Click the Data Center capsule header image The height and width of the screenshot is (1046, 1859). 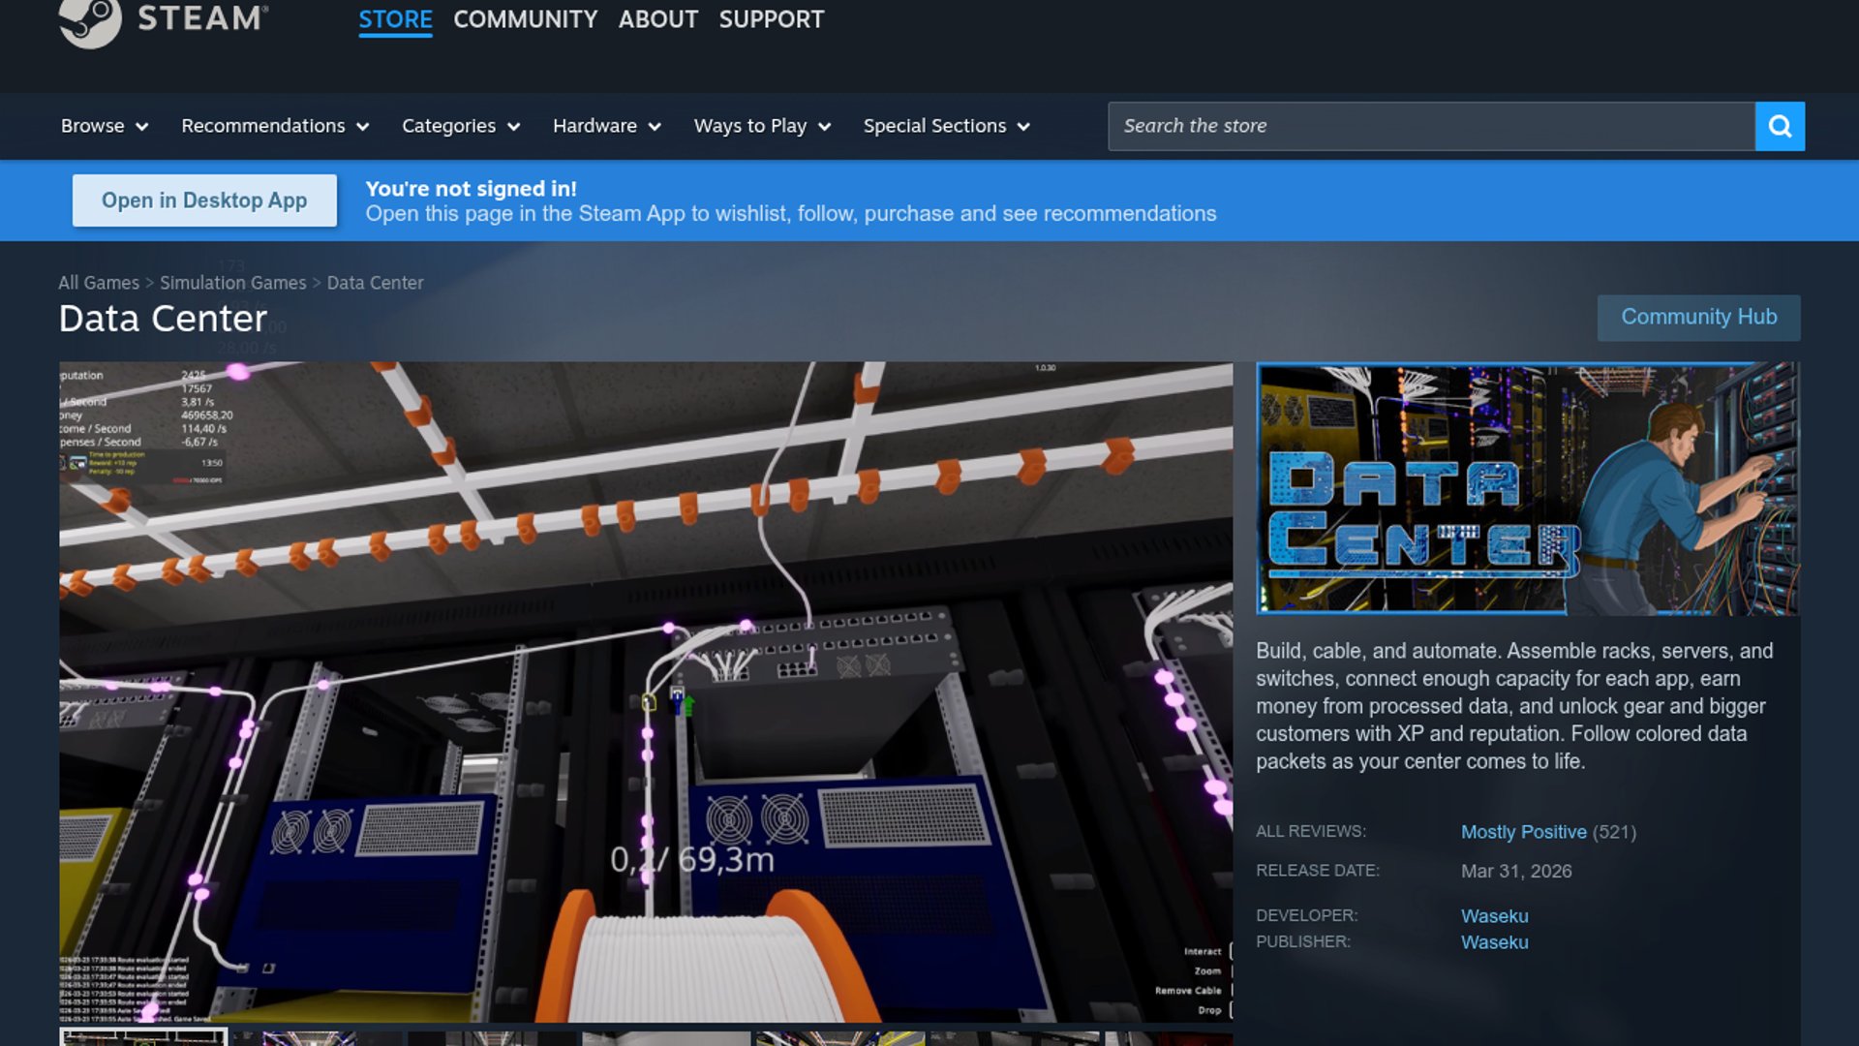1527,489
